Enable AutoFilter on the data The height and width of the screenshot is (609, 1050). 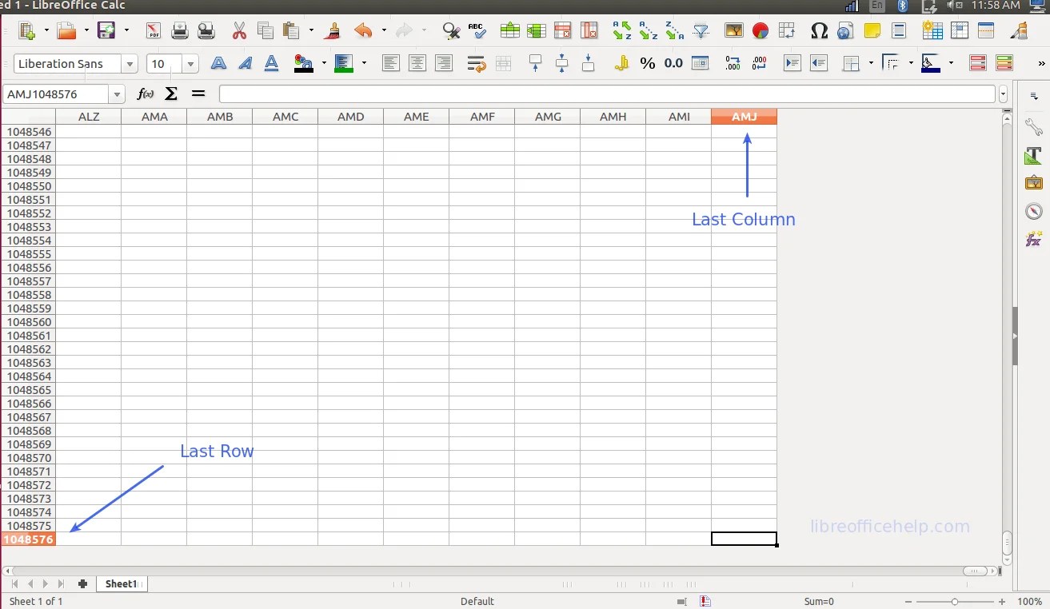pyautogui.click(x=701, y=30)
